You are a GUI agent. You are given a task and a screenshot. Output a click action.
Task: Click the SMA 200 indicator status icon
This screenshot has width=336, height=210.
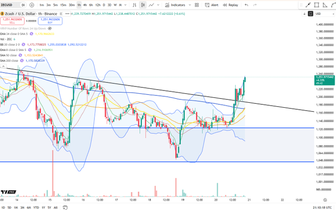pyautogui.click(x=22, y=61)
